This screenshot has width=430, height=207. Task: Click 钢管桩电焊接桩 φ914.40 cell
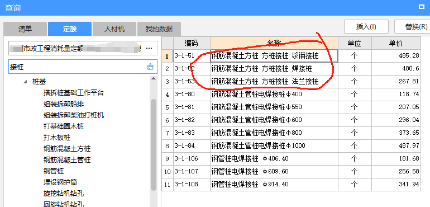[x=274, y=184]
